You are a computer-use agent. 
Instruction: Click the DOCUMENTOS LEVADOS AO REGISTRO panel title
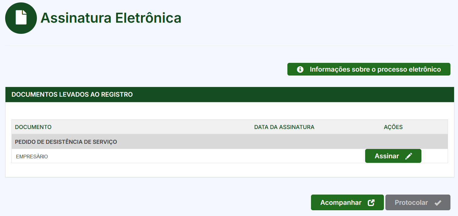click(72, 94)
